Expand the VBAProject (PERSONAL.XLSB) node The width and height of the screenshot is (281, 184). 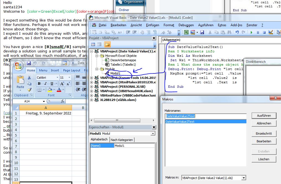point(92,87)
